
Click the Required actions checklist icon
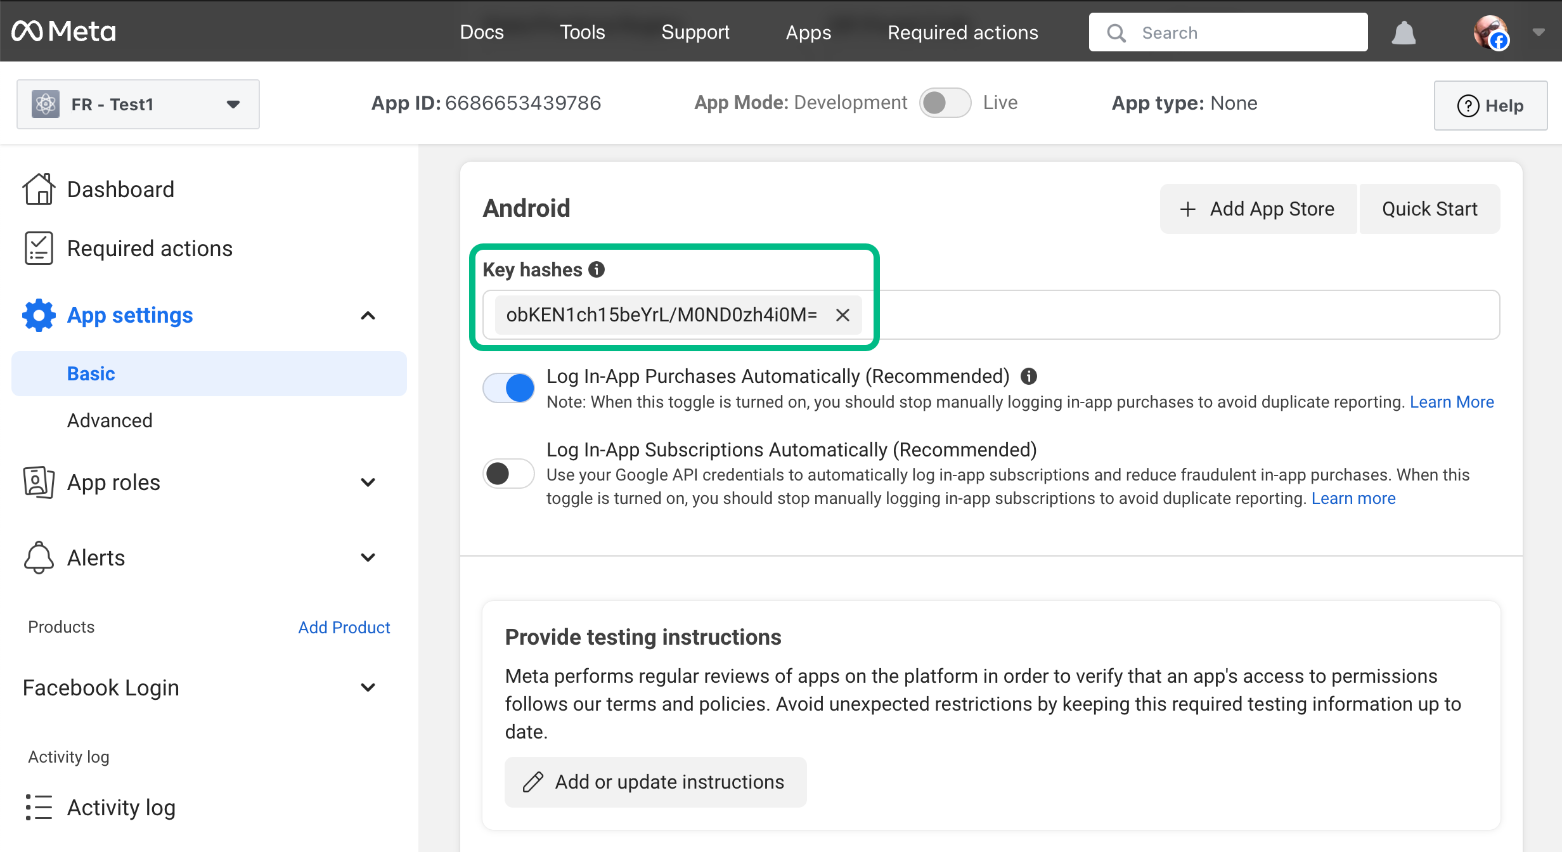tap(39, 248)
